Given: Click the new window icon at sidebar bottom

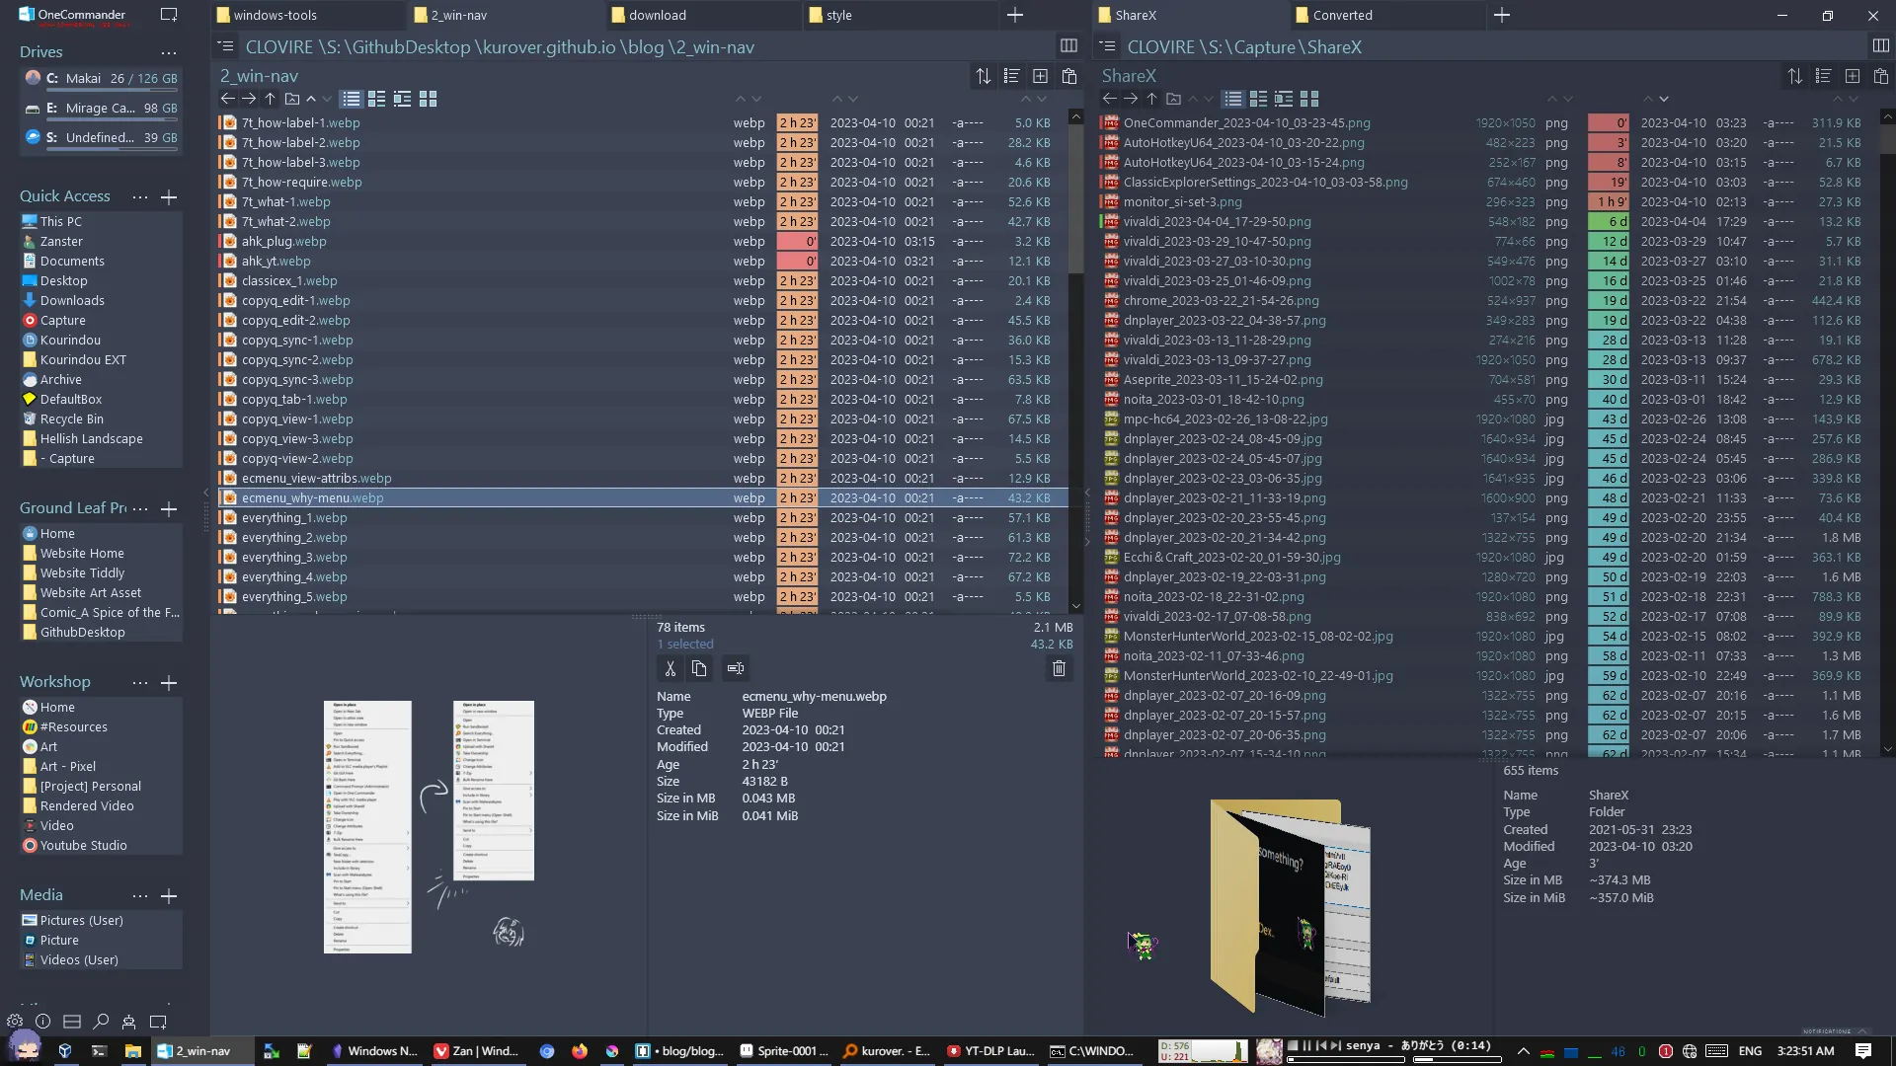Looking at the screenshot, I should click(158, 1022).
